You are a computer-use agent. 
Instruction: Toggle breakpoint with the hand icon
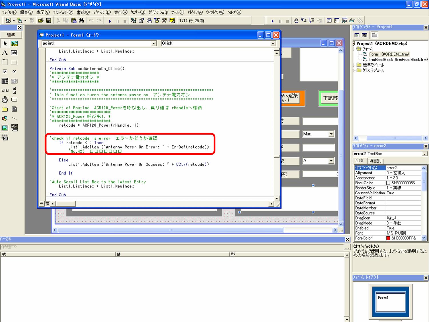coord(296,21)
